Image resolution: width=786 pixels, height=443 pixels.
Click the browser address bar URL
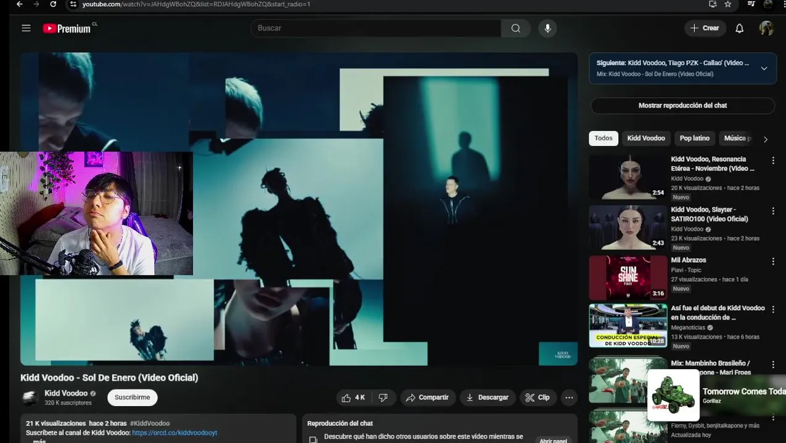[196, 4]
